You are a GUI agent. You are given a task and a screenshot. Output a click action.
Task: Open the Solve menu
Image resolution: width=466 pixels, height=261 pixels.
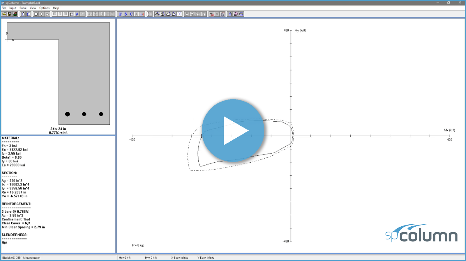point(23,8)
